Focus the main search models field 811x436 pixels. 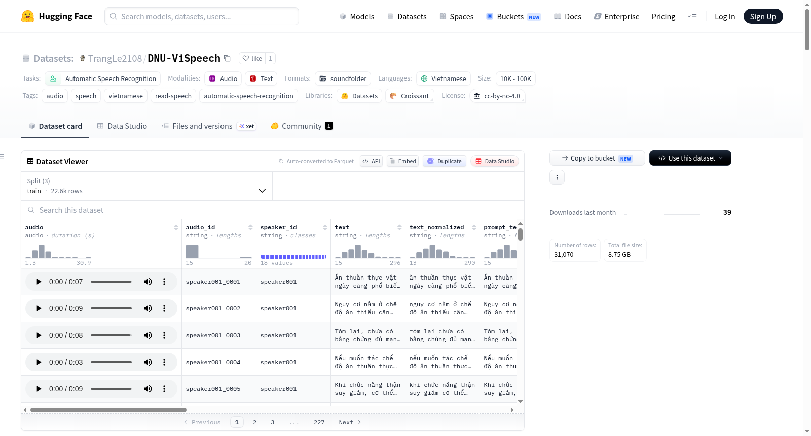click(202, 16)
